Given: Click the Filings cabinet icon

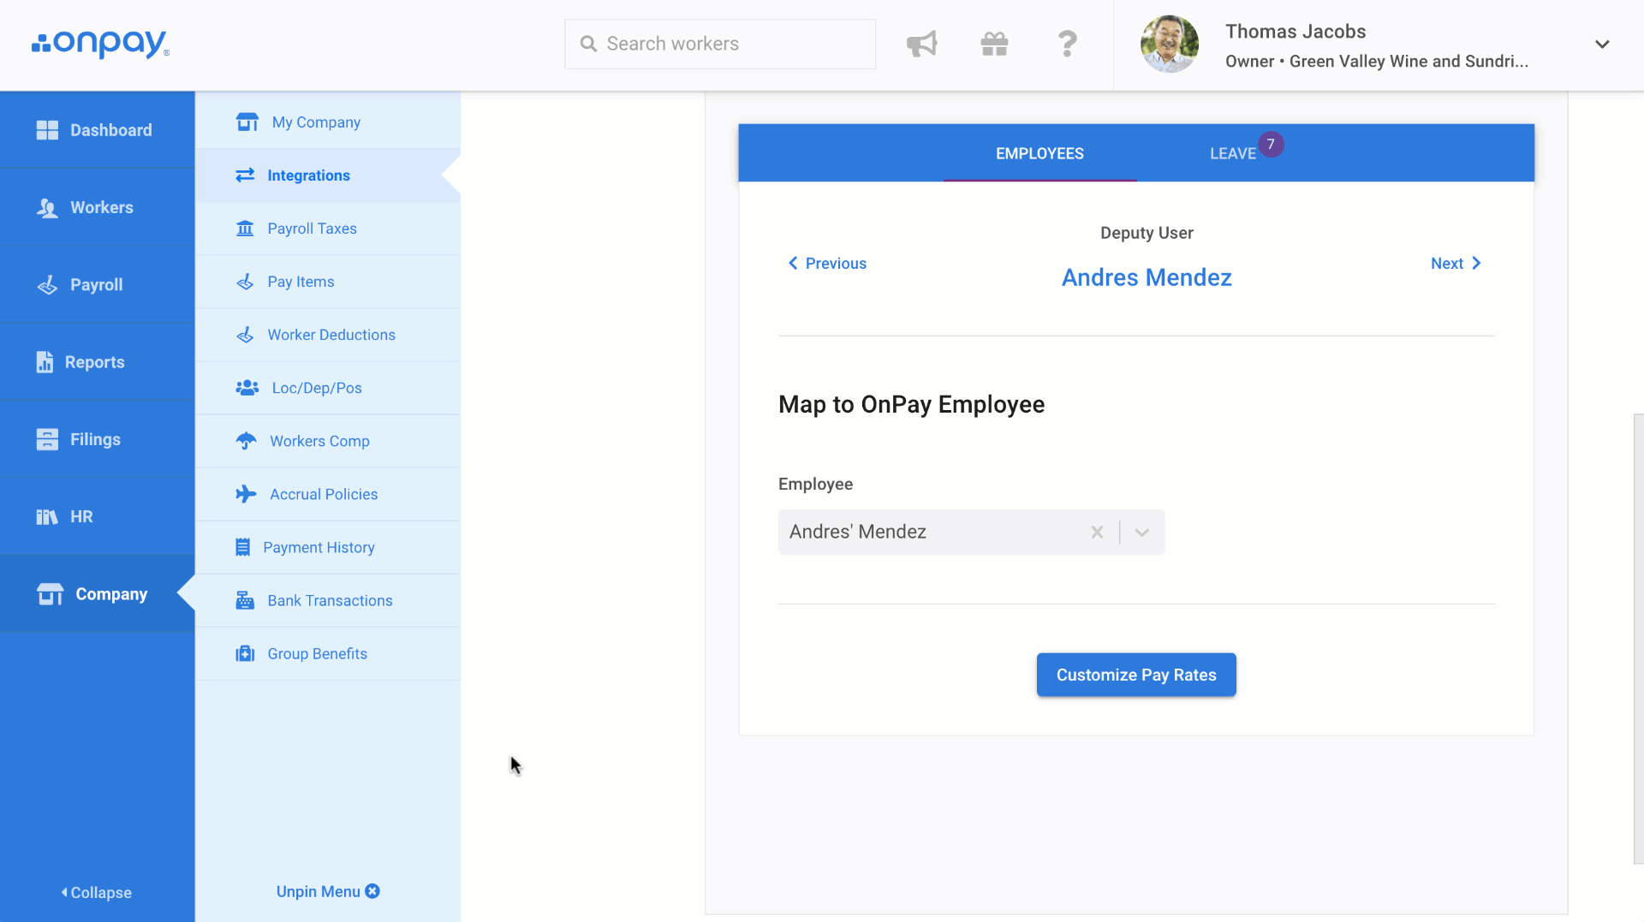Looking at the screenshot, I should point(47,439).
